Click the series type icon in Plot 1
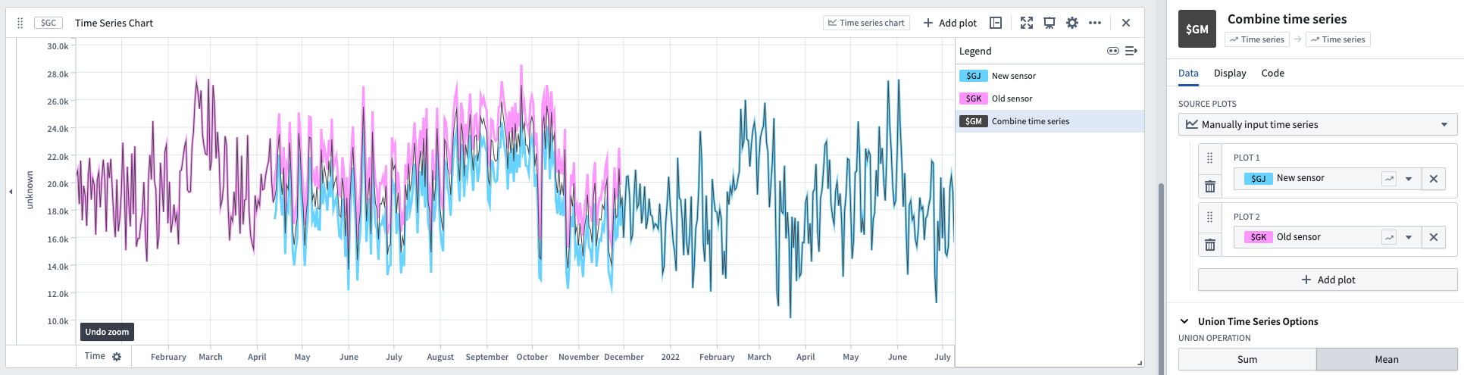 [1389, 179]
